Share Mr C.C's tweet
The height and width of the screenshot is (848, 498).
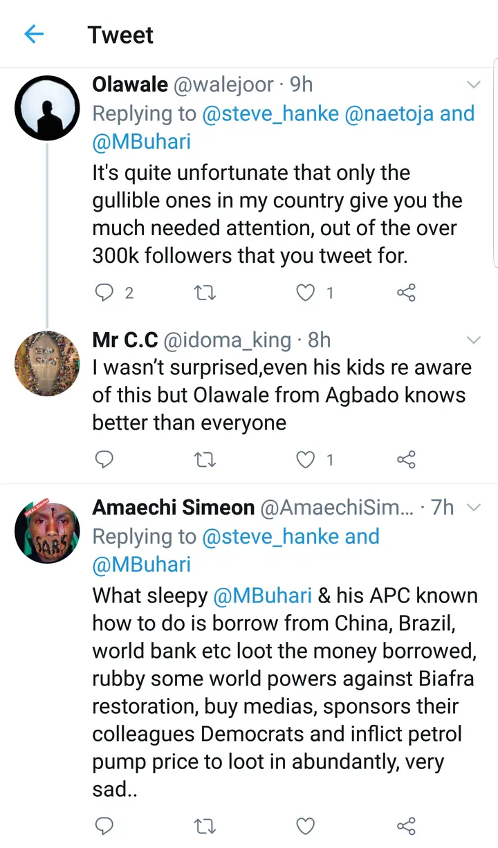(x=406, y=459)
